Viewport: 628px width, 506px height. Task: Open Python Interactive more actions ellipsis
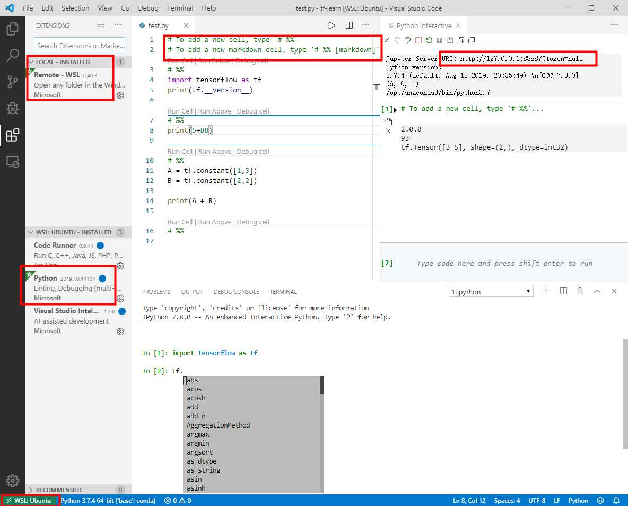(614, 25)
